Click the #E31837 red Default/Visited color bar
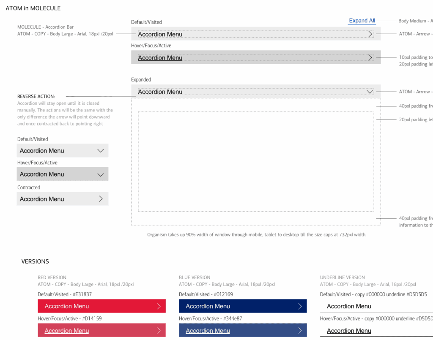The width and height of the screenshot is (433, 340). (x=101, y=306)
